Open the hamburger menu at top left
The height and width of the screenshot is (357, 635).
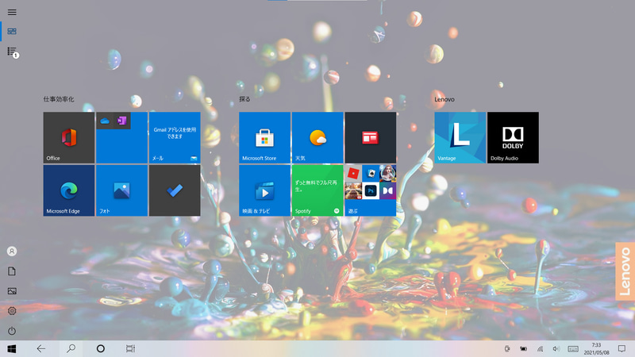[12, 12]
